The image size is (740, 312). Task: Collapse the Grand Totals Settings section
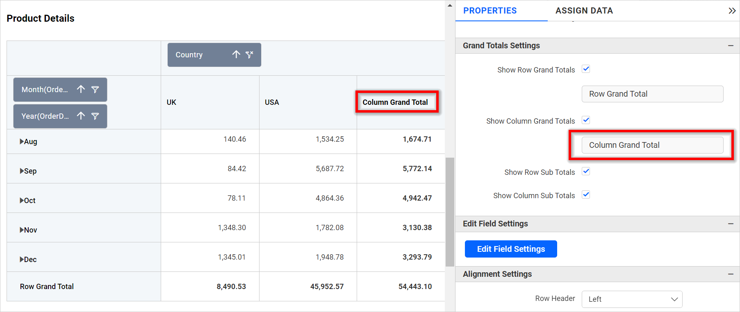tap(731, 45)
